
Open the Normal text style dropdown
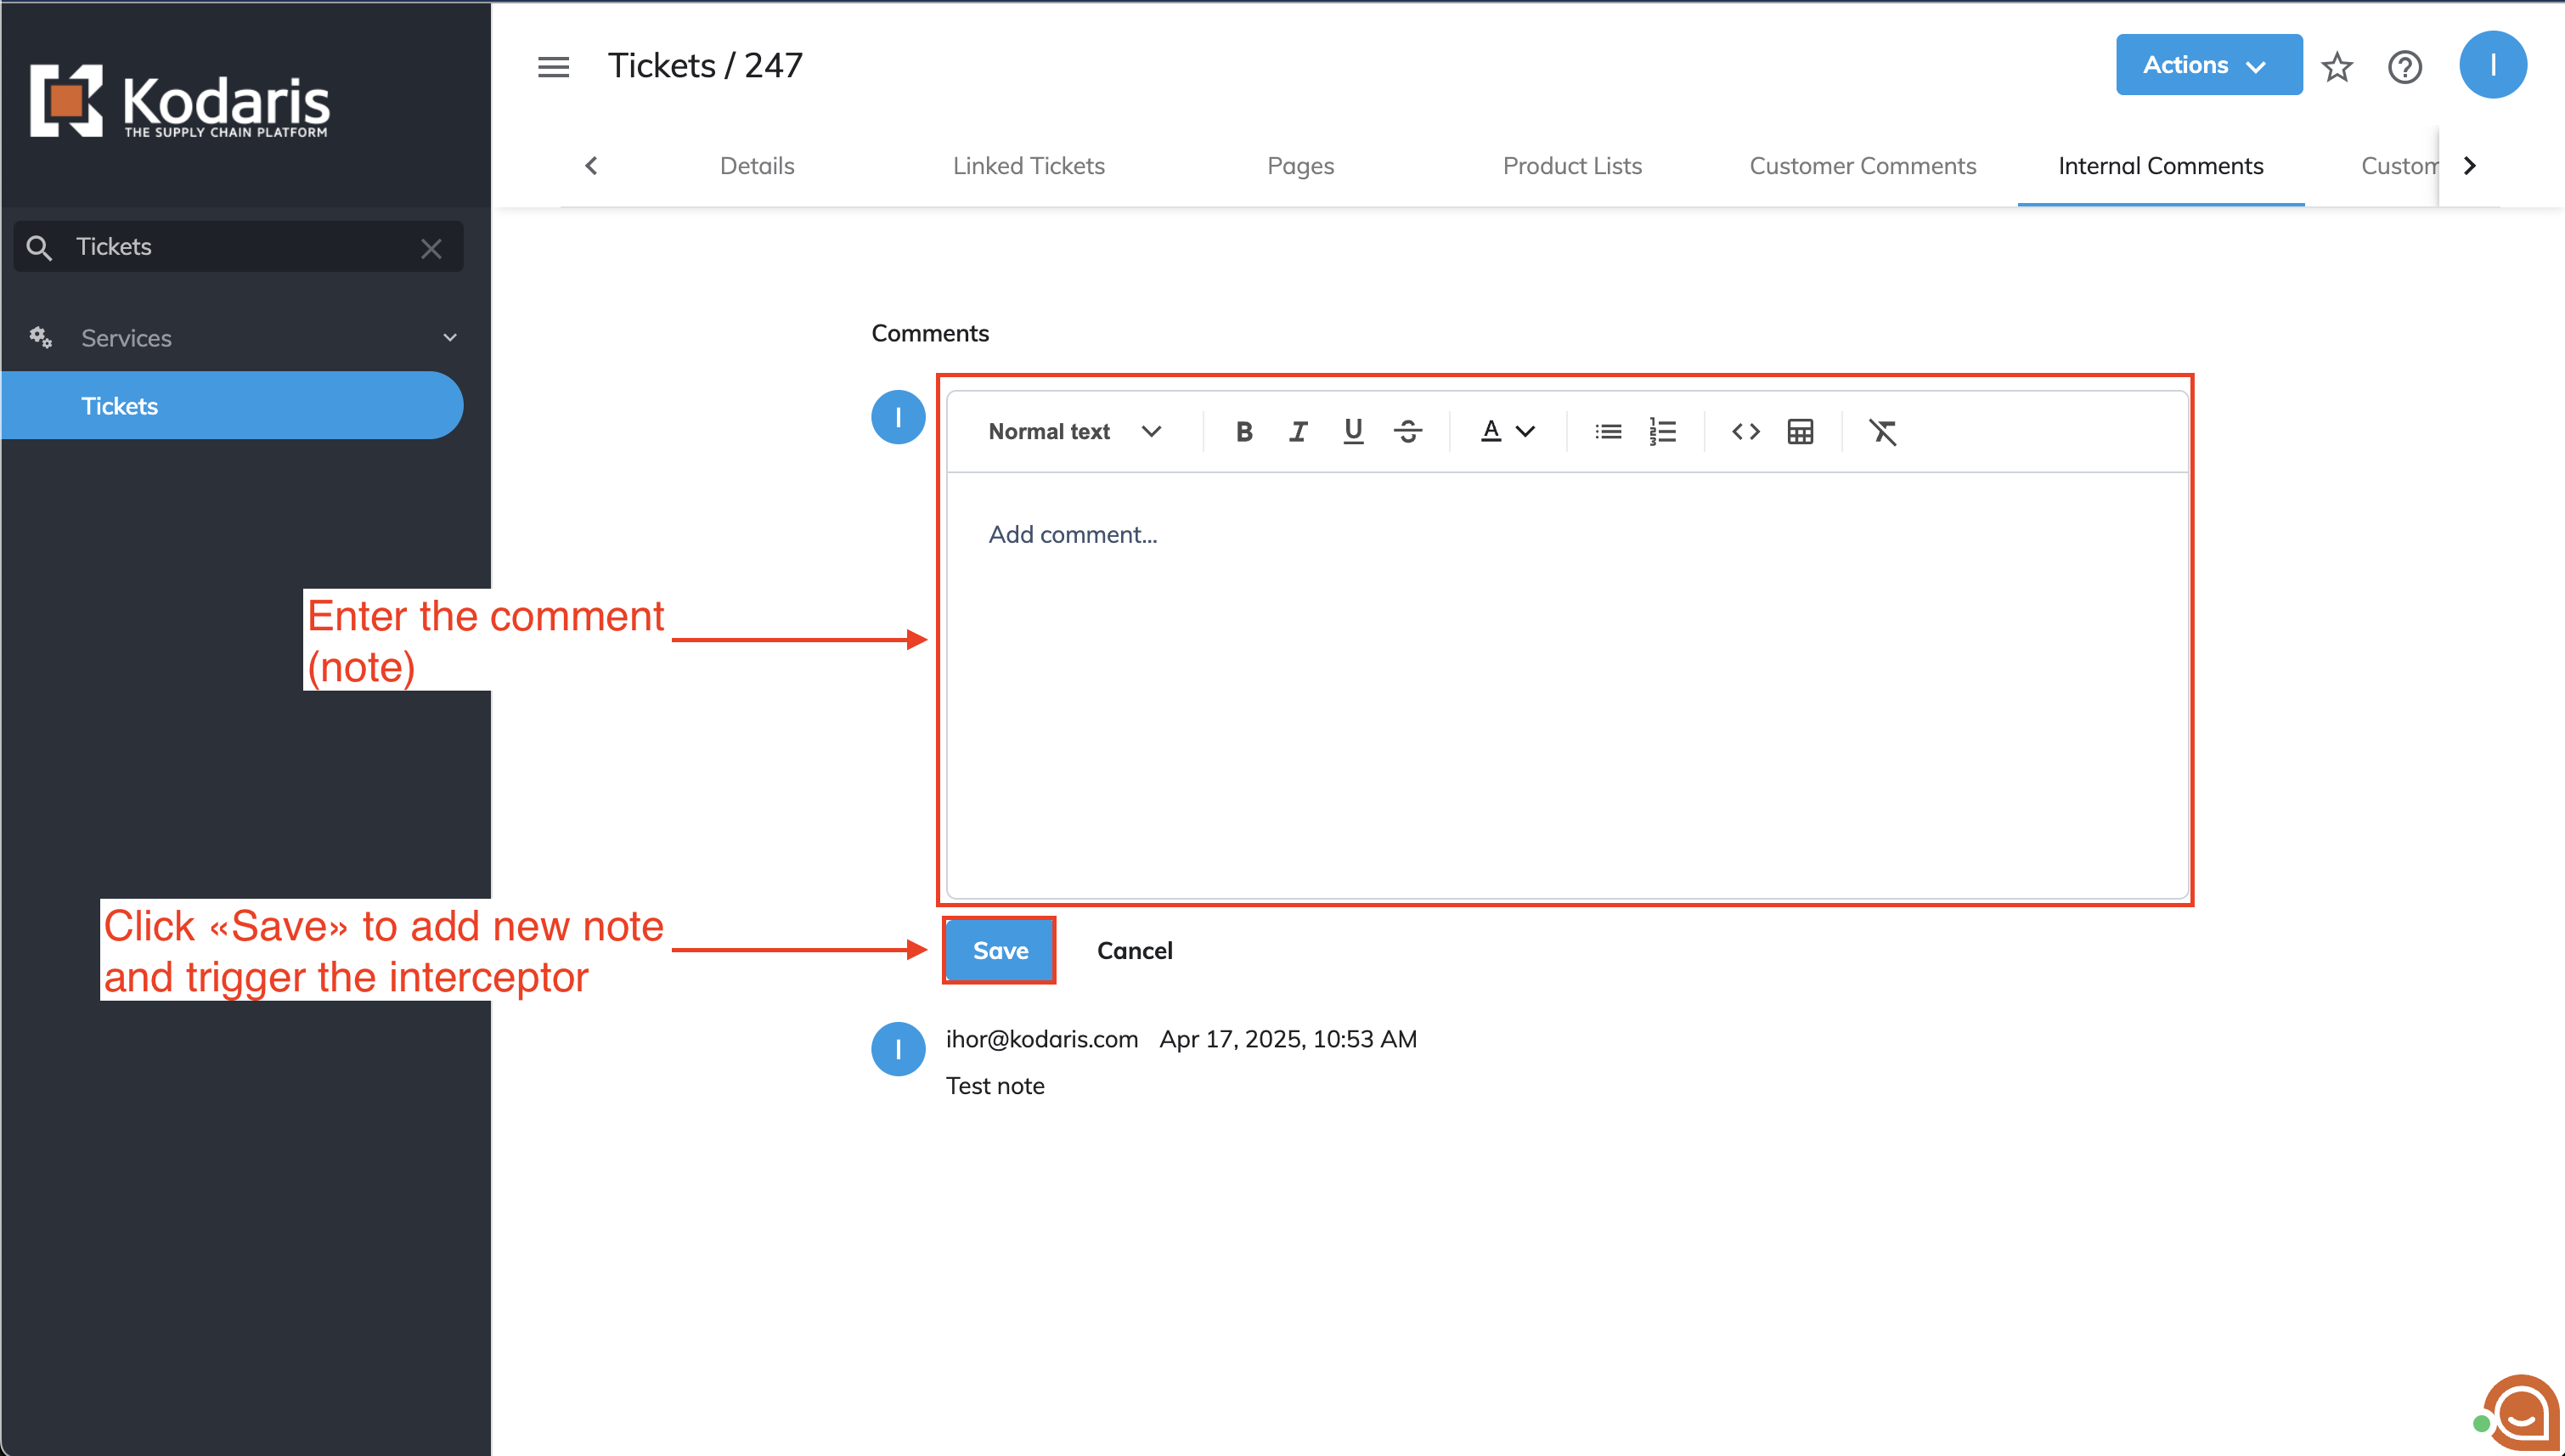1074,432
